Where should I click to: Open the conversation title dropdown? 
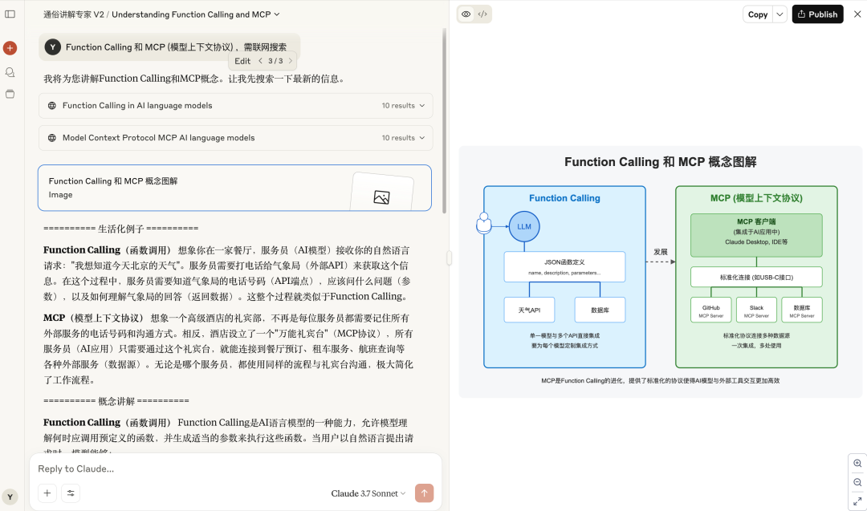(275, 14)
